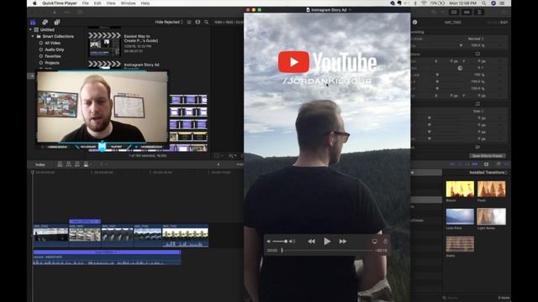Open the timeline Index panel
This screenshot has height=302, width=538.
click(x=40, y=164)
